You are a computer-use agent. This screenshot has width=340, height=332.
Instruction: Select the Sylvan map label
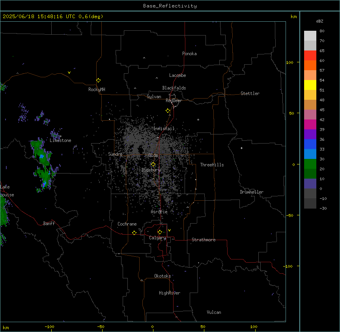click(x=154, y=97)
